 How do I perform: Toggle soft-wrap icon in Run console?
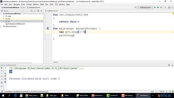point(5,73)
